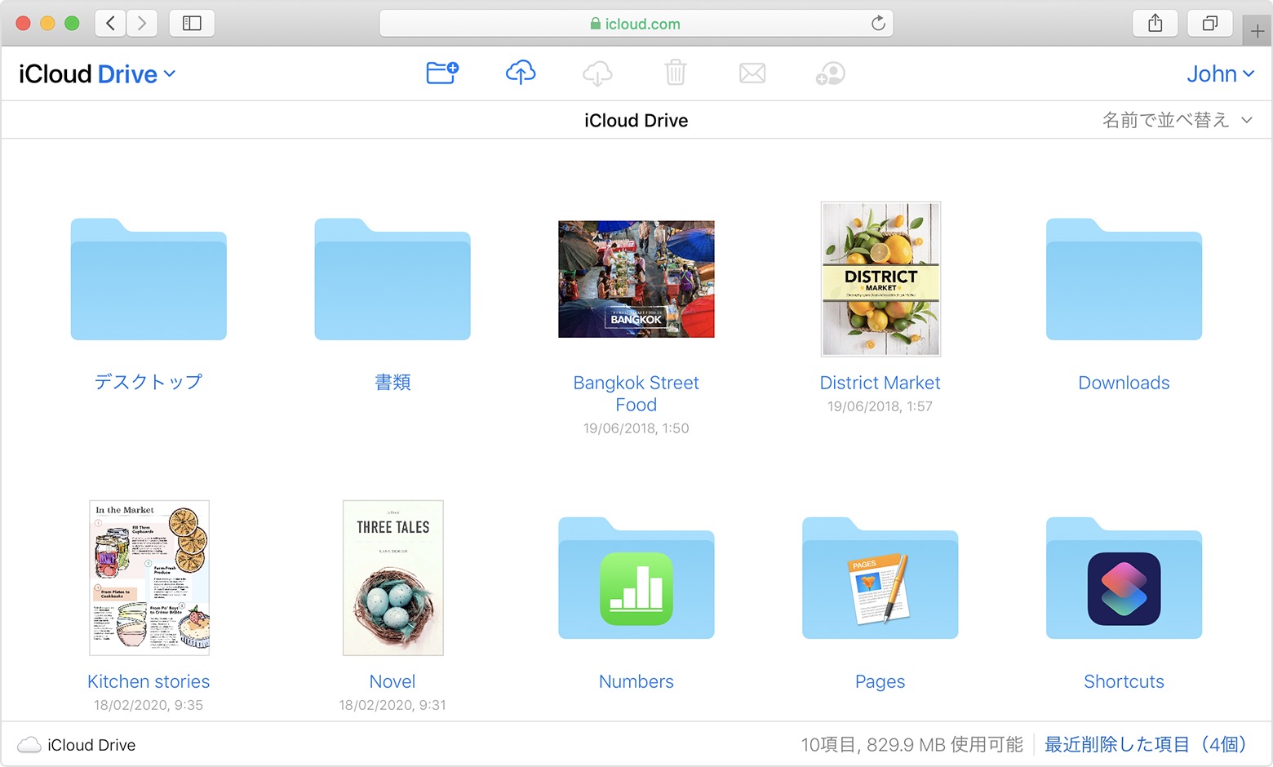The height and width of the screenshot is (767, 1273).
Task: Select Kitchen stories document thumbnail
Action: coord(149,578)
